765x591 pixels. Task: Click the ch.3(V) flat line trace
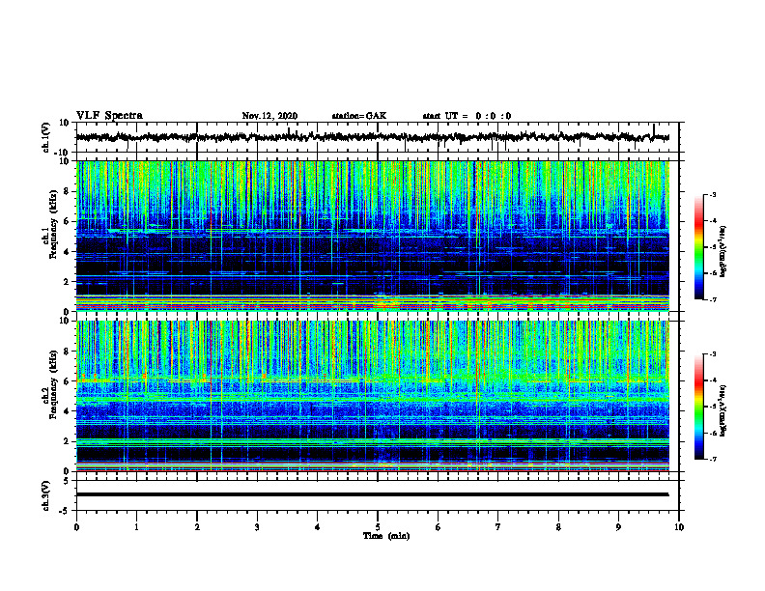click(373, 494)
